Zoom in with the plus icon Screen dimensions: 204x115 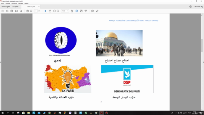pos(58,11)
